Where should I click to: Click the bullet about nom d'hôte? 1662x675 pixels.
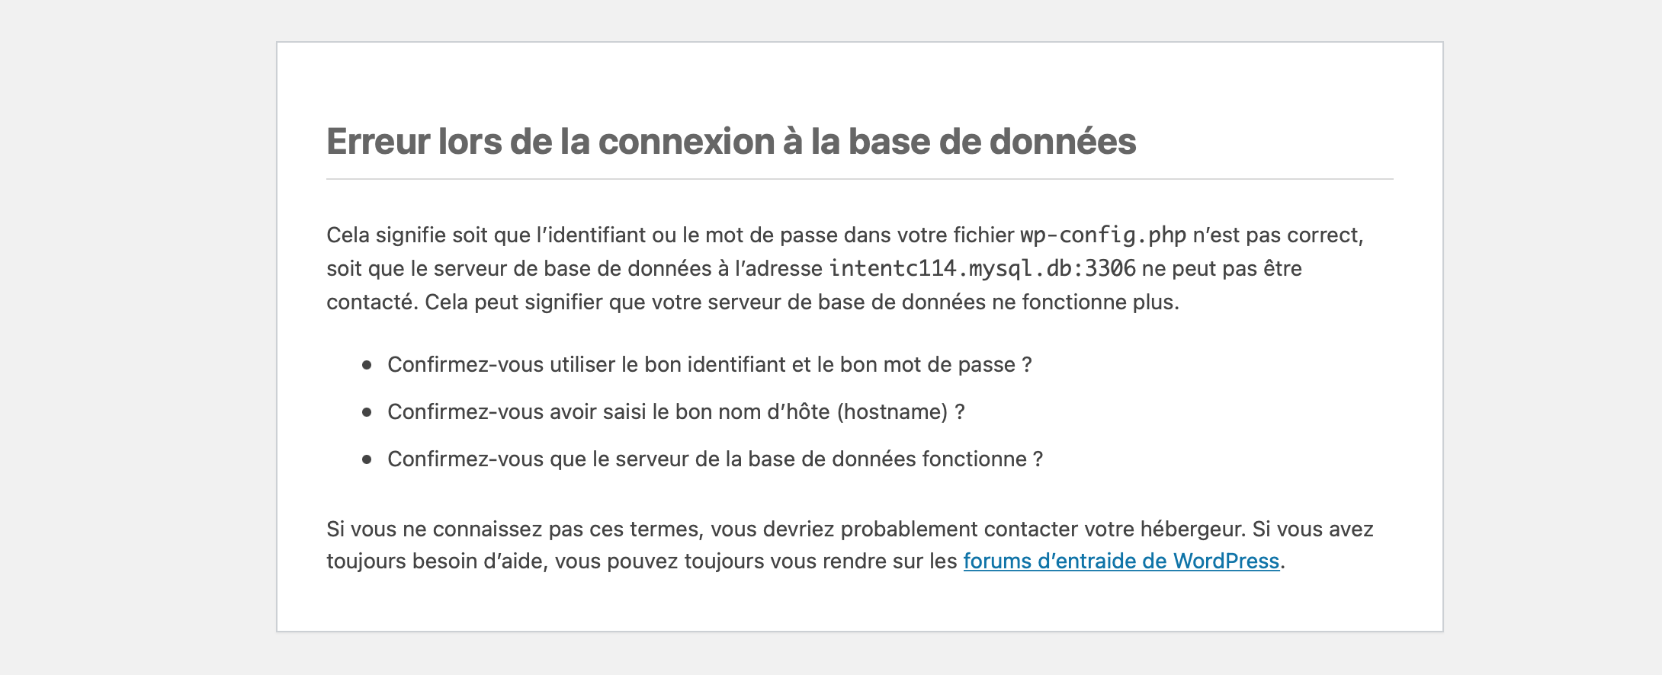(675, 412)
